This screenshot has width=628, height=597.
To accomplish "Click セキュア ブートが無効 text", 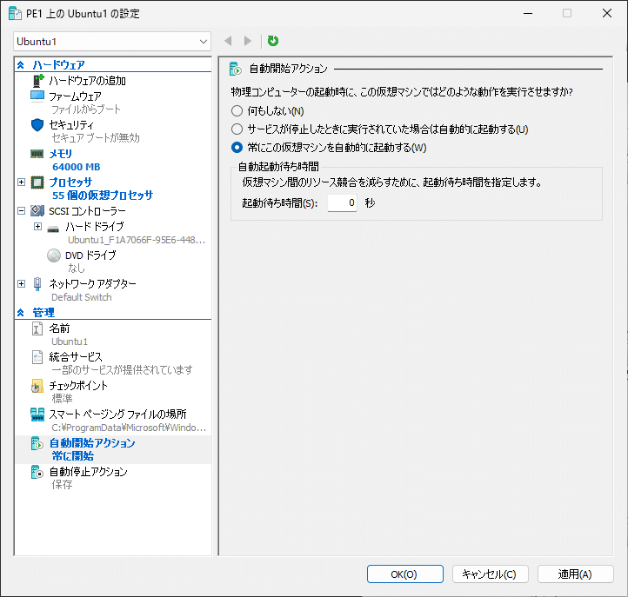I will point(96,138).
